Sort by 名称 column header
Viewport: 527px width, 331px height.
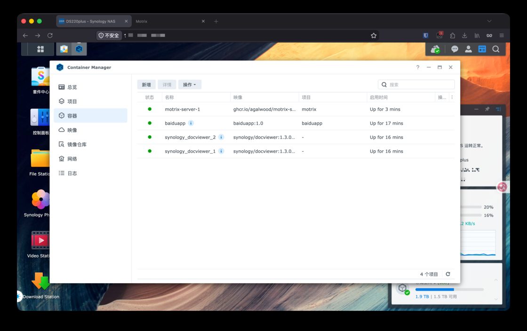click(196, 97)
